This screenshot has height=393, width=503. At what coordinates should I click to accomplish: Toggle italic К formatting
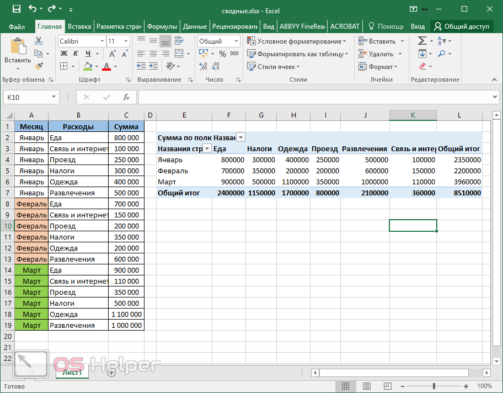75,54
